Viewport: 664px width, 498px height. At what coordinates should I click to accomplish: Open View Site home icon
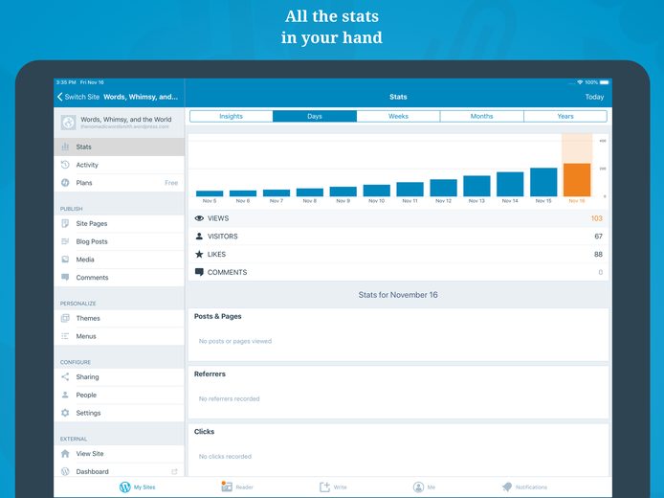tap(65, 454)
